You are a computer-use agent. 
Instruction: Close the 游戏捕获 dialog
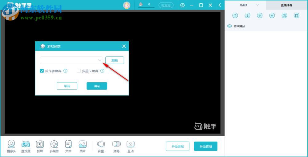[x=124, y=46]
